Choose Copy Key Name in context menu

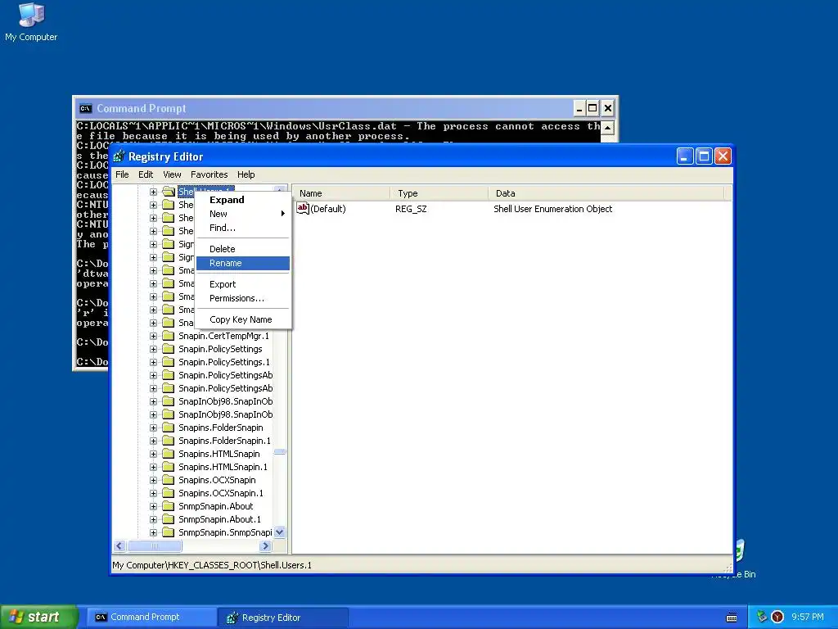coord(243,319)
